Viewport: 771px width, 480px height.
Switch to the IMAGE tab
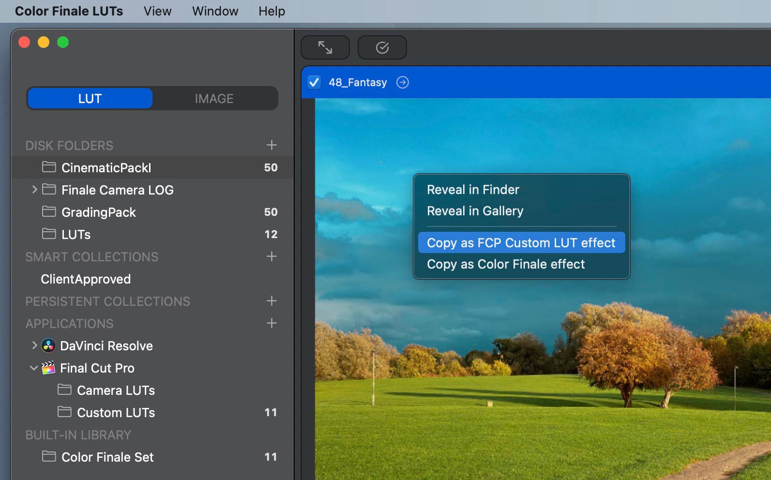[x=214, y=98]
